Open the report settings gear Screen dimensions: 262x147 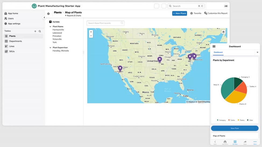[x=48, y=14]
